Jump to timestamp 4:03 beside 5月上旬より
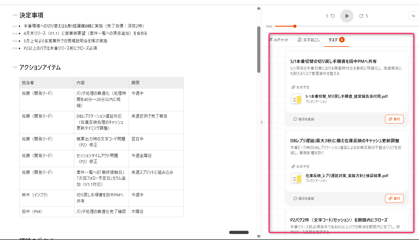 click(15, 41)
